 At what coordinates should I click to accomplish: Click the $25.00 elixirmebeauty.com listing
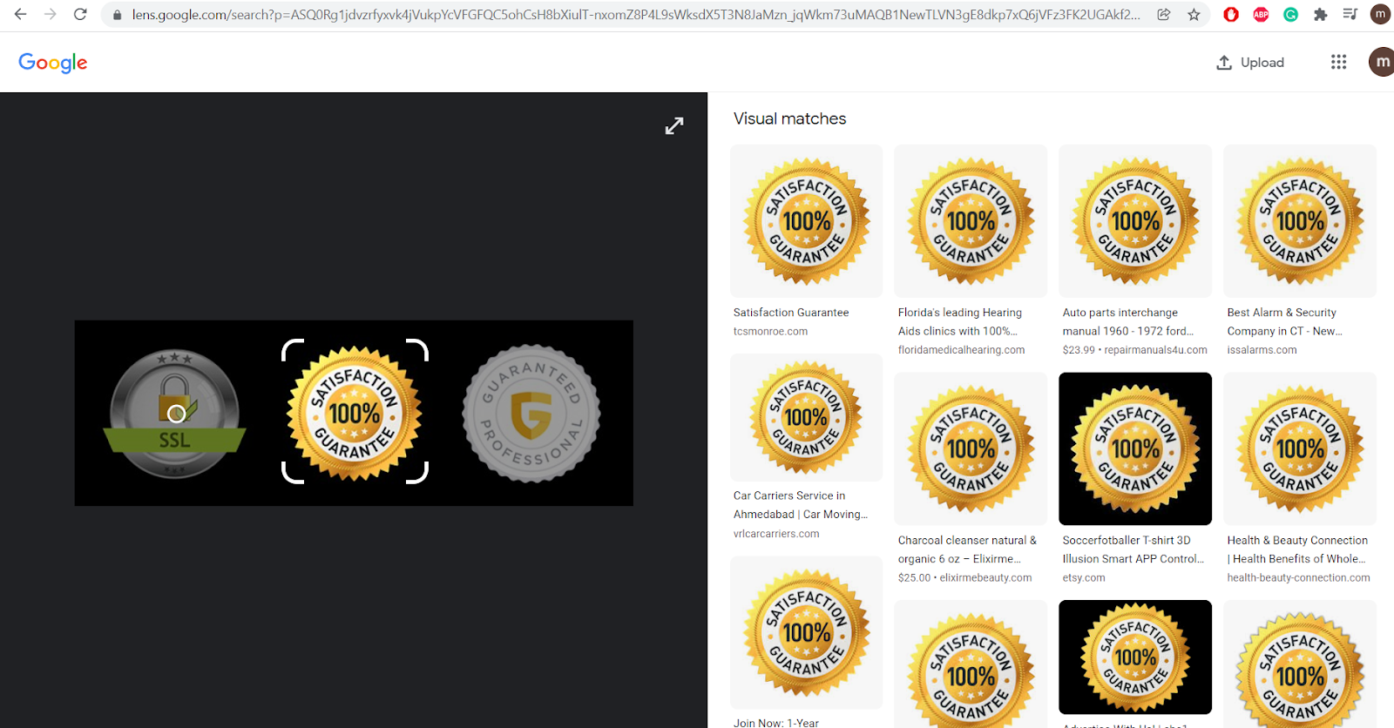coord(964,577)
